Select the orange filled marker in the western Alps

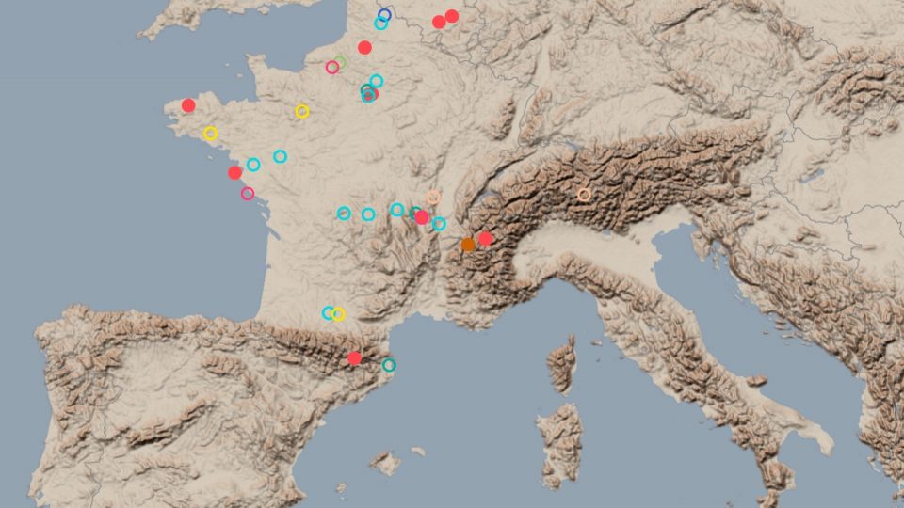coord(468,245)
